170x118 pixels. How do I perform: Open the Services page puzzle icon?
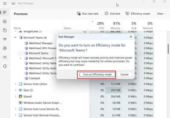[x=5, y=66]
